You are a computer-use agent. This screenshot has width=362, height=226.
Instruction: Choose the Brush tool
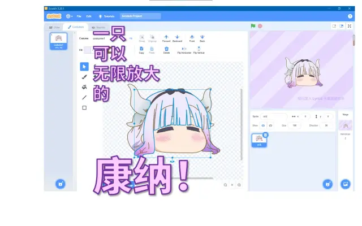(x=84, y=76)
